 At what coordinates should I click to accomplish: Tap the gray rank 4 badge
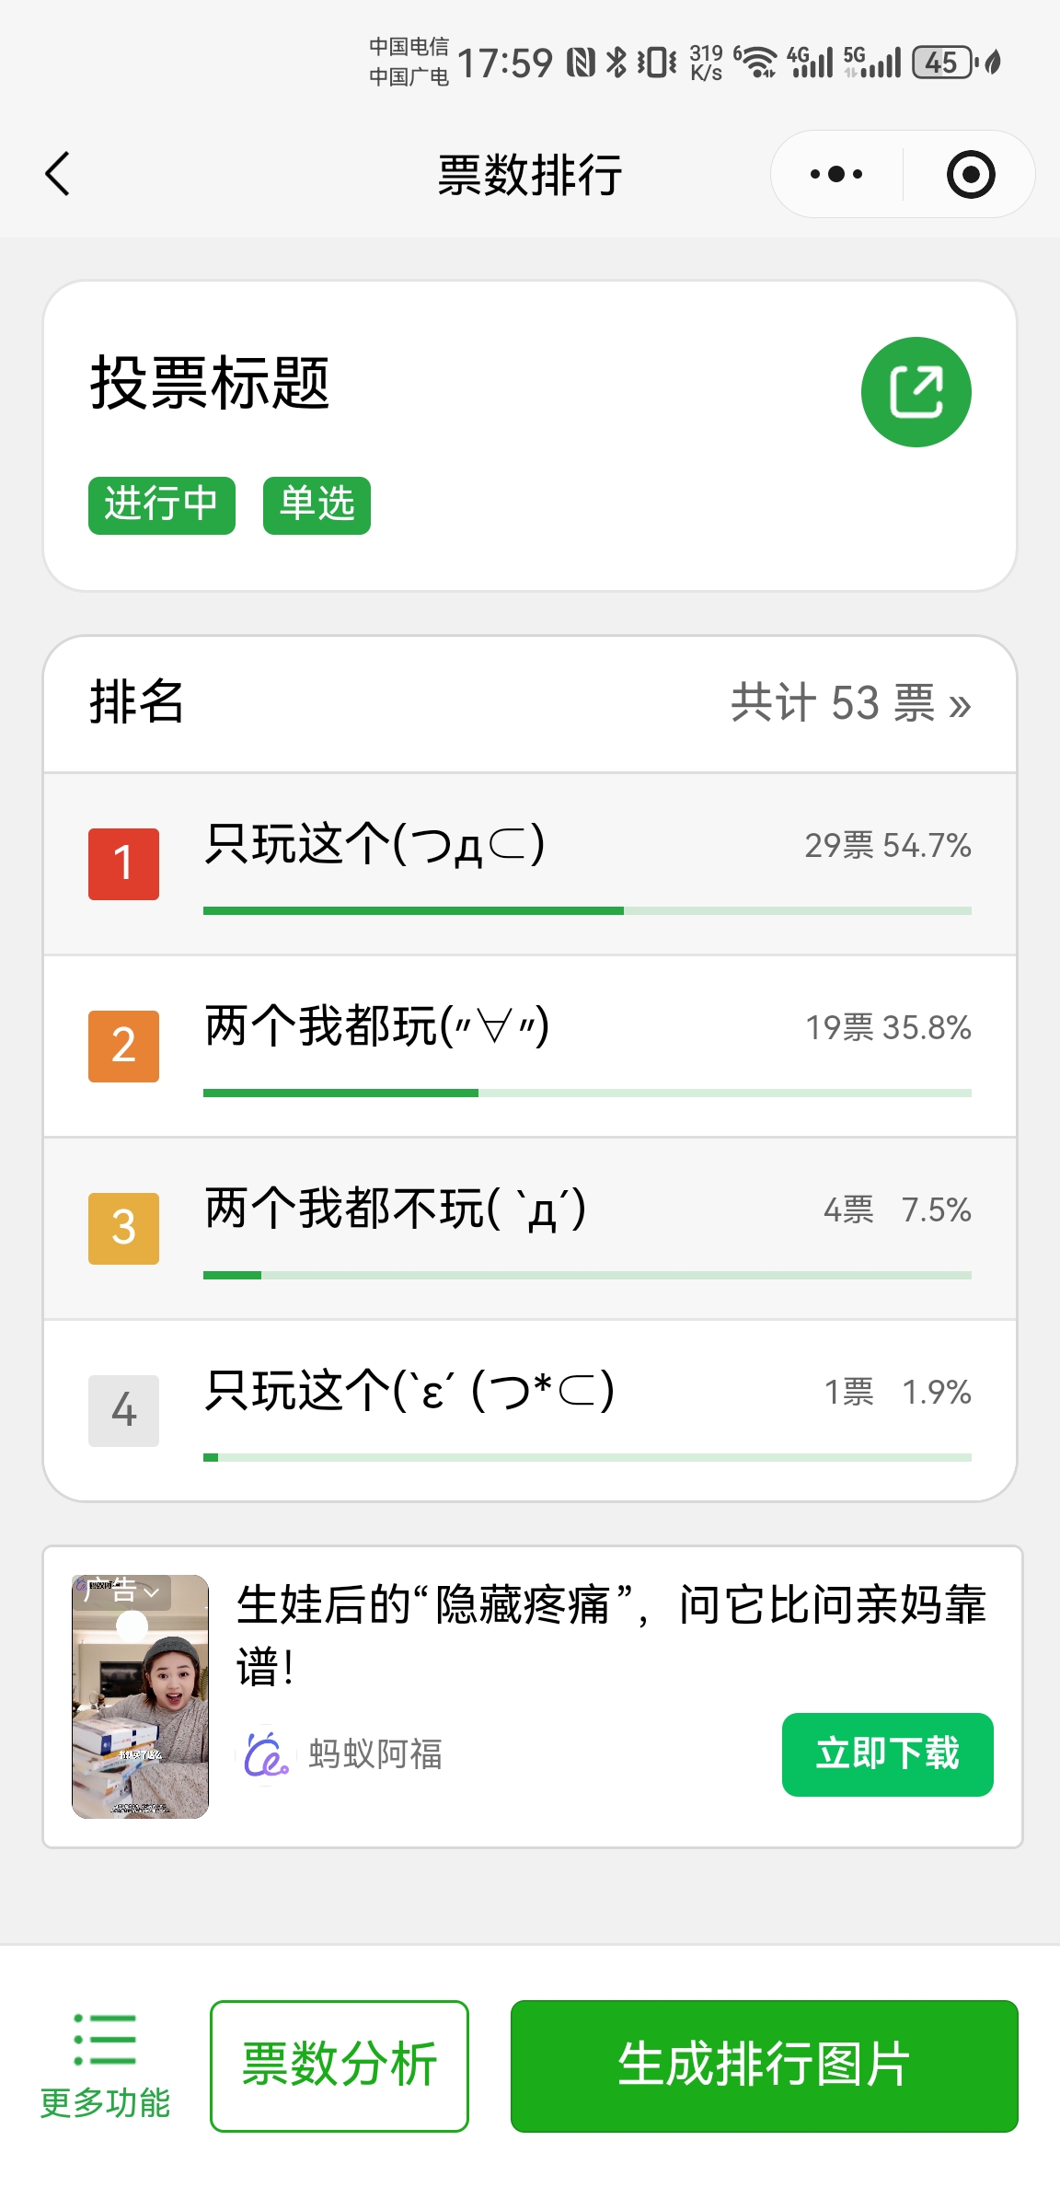coord(123,1410)
